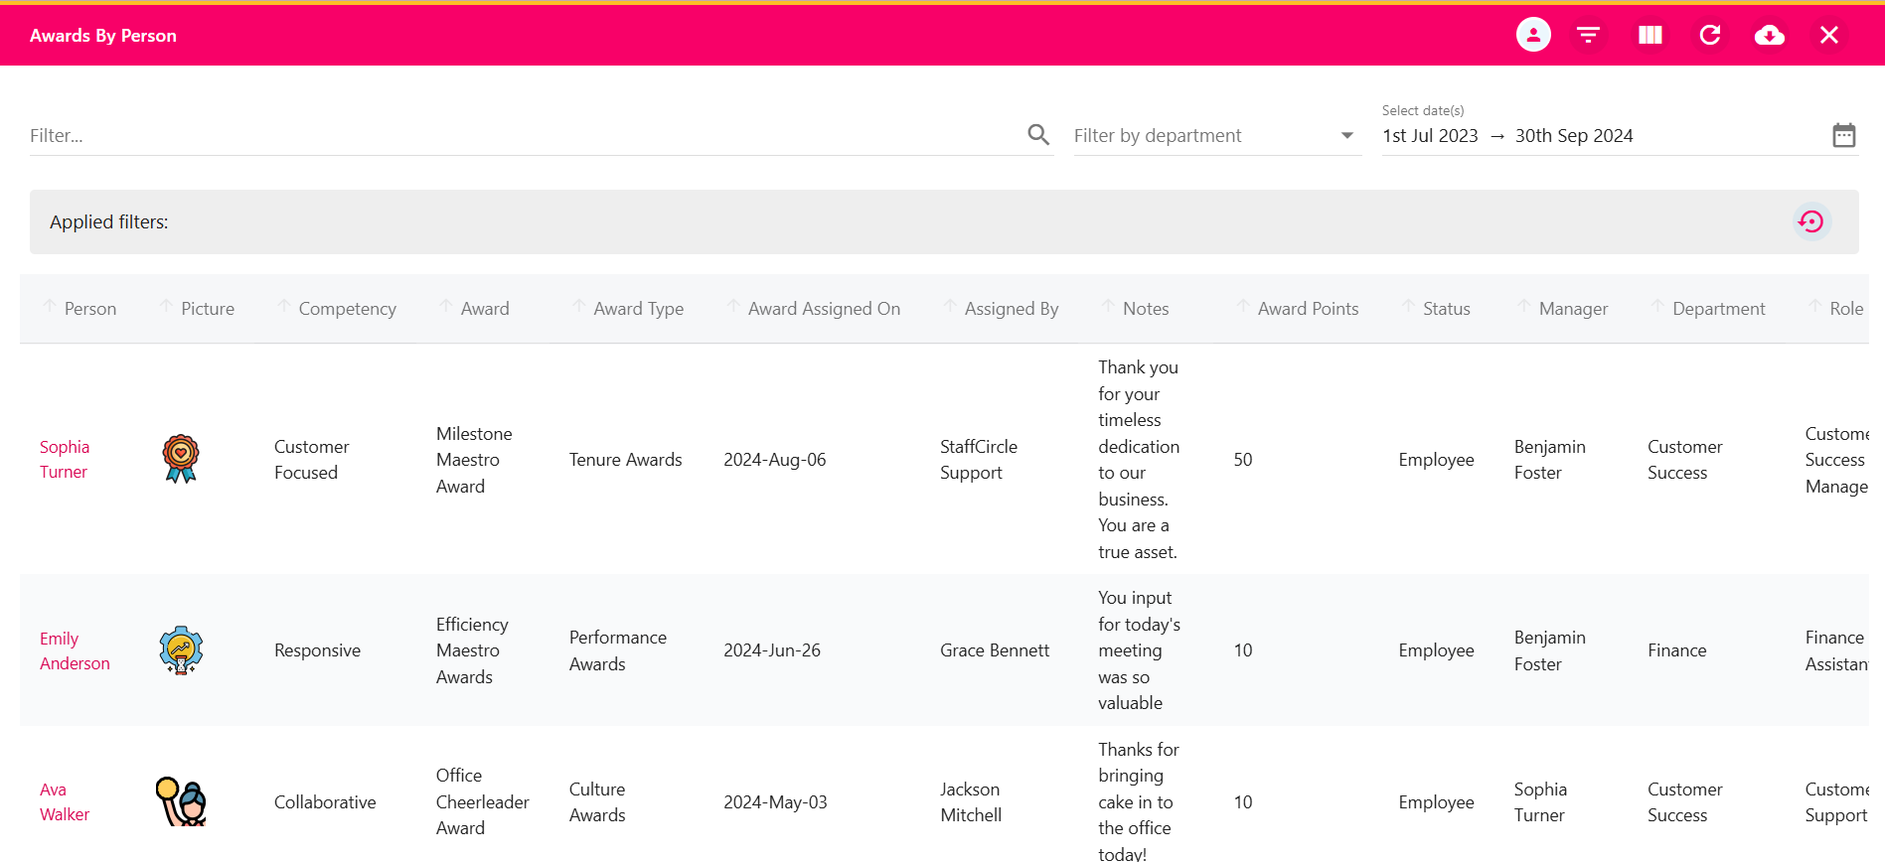Sort by Award Assigned On arrow
Screen dimensions: 1885x862
click(732, 307)
